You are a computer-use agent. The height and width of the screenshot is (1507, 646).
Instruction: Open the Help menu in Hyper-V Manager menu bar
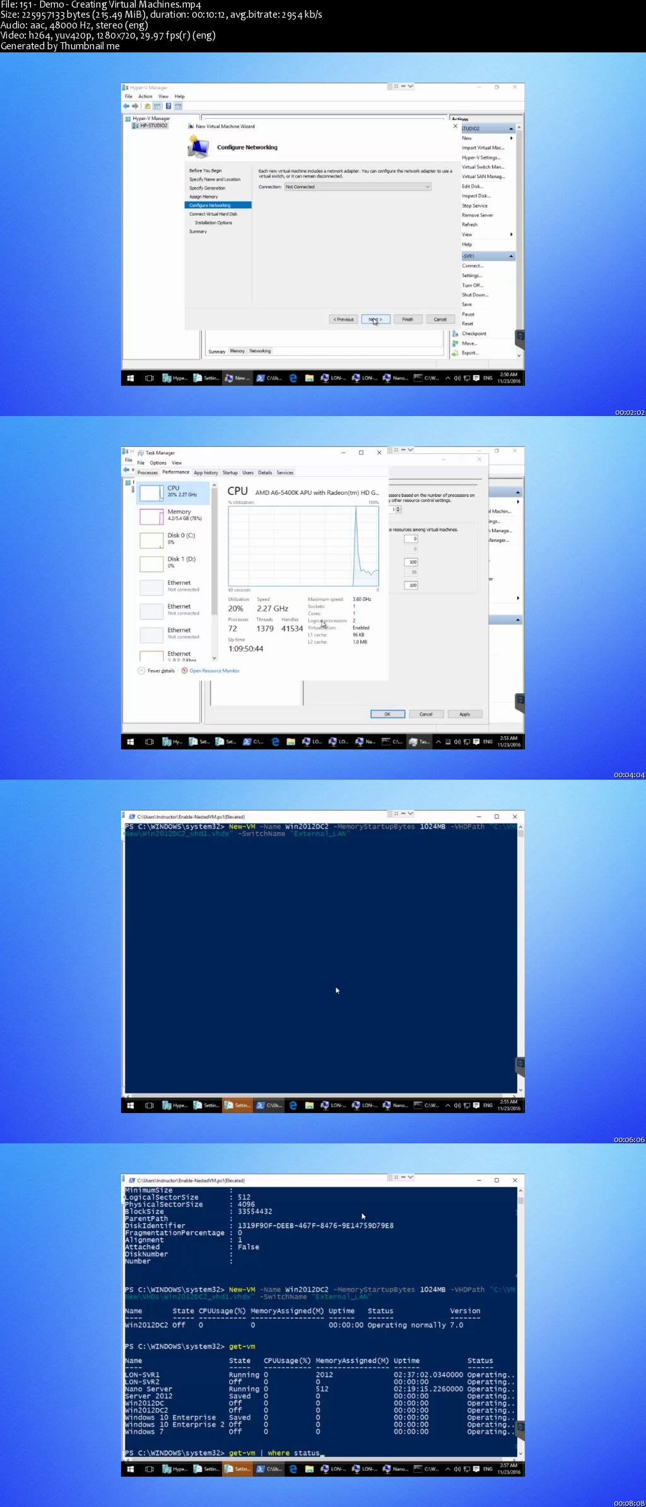tap(180, 97)
